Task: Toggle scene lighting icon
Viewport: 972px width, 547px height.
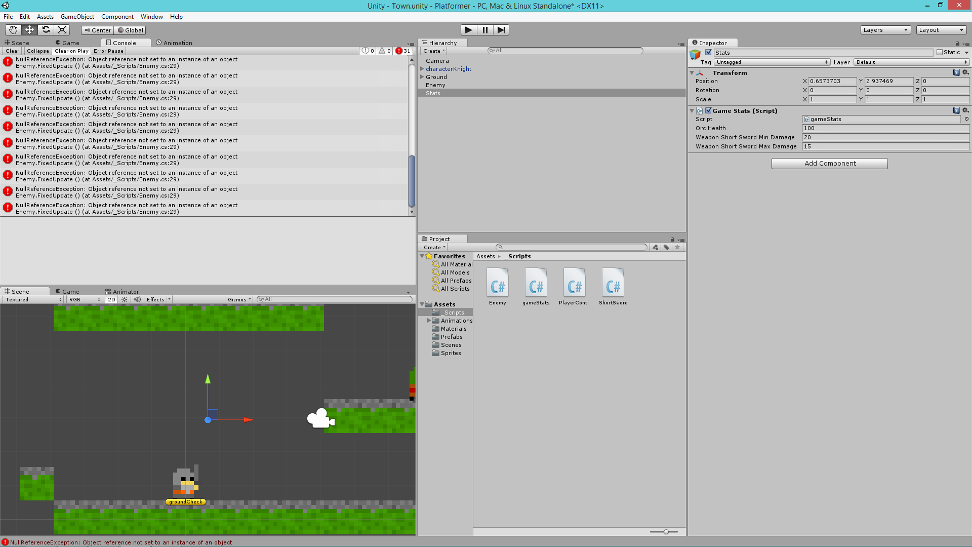Action: pos(125,299)
